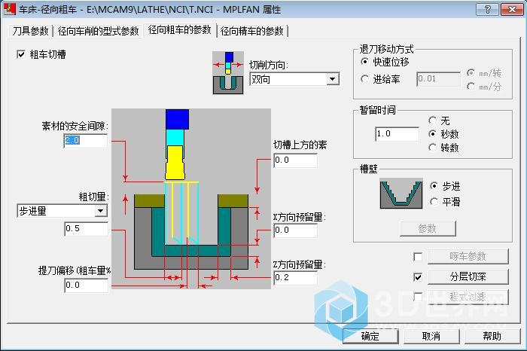Click the help question mark button in title bar
The image size is (527, 351).
(487, 9)
